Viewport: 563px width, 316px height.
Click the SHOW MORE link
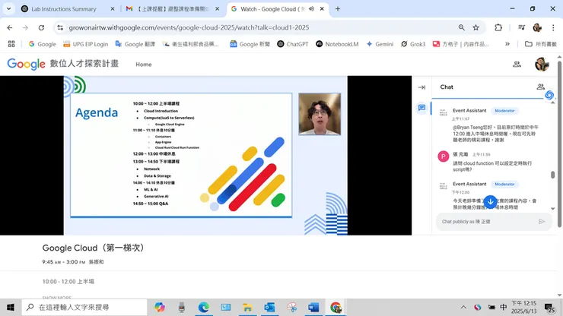click(57, 298)
